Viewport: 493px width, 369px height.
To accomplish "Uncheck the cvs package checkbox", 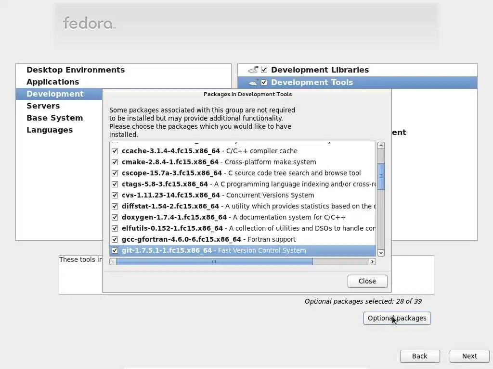I will coord(115,195).
